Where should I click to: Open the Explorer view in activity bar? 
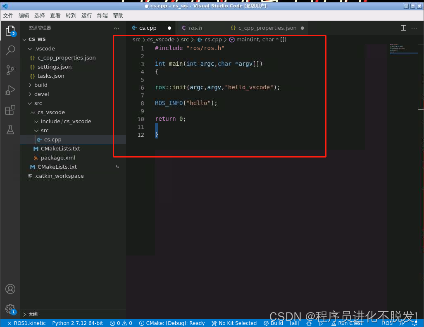(x=10, y=31)
